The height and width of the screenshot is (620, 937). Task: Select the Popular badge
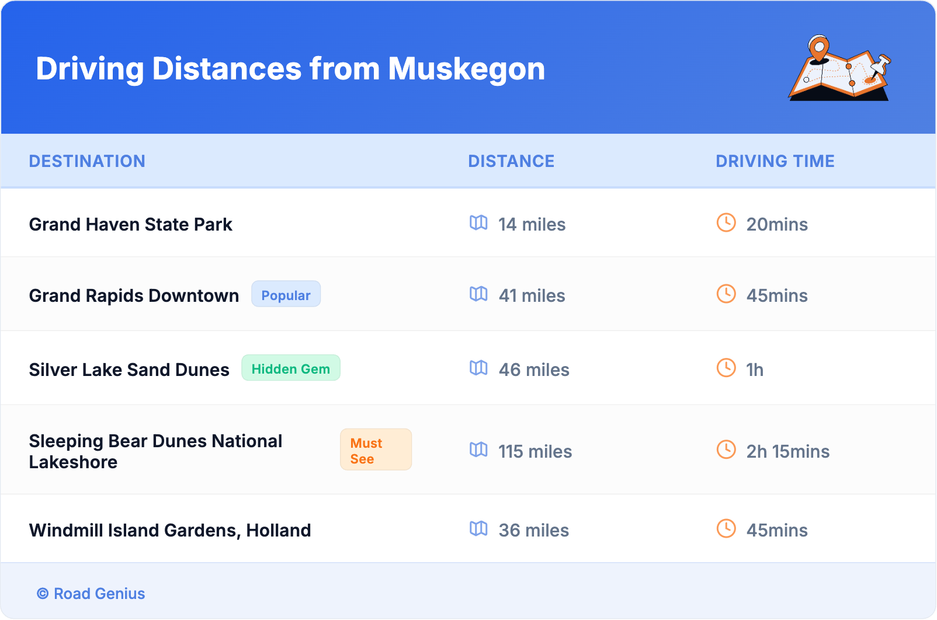click(x=286, y=295)
